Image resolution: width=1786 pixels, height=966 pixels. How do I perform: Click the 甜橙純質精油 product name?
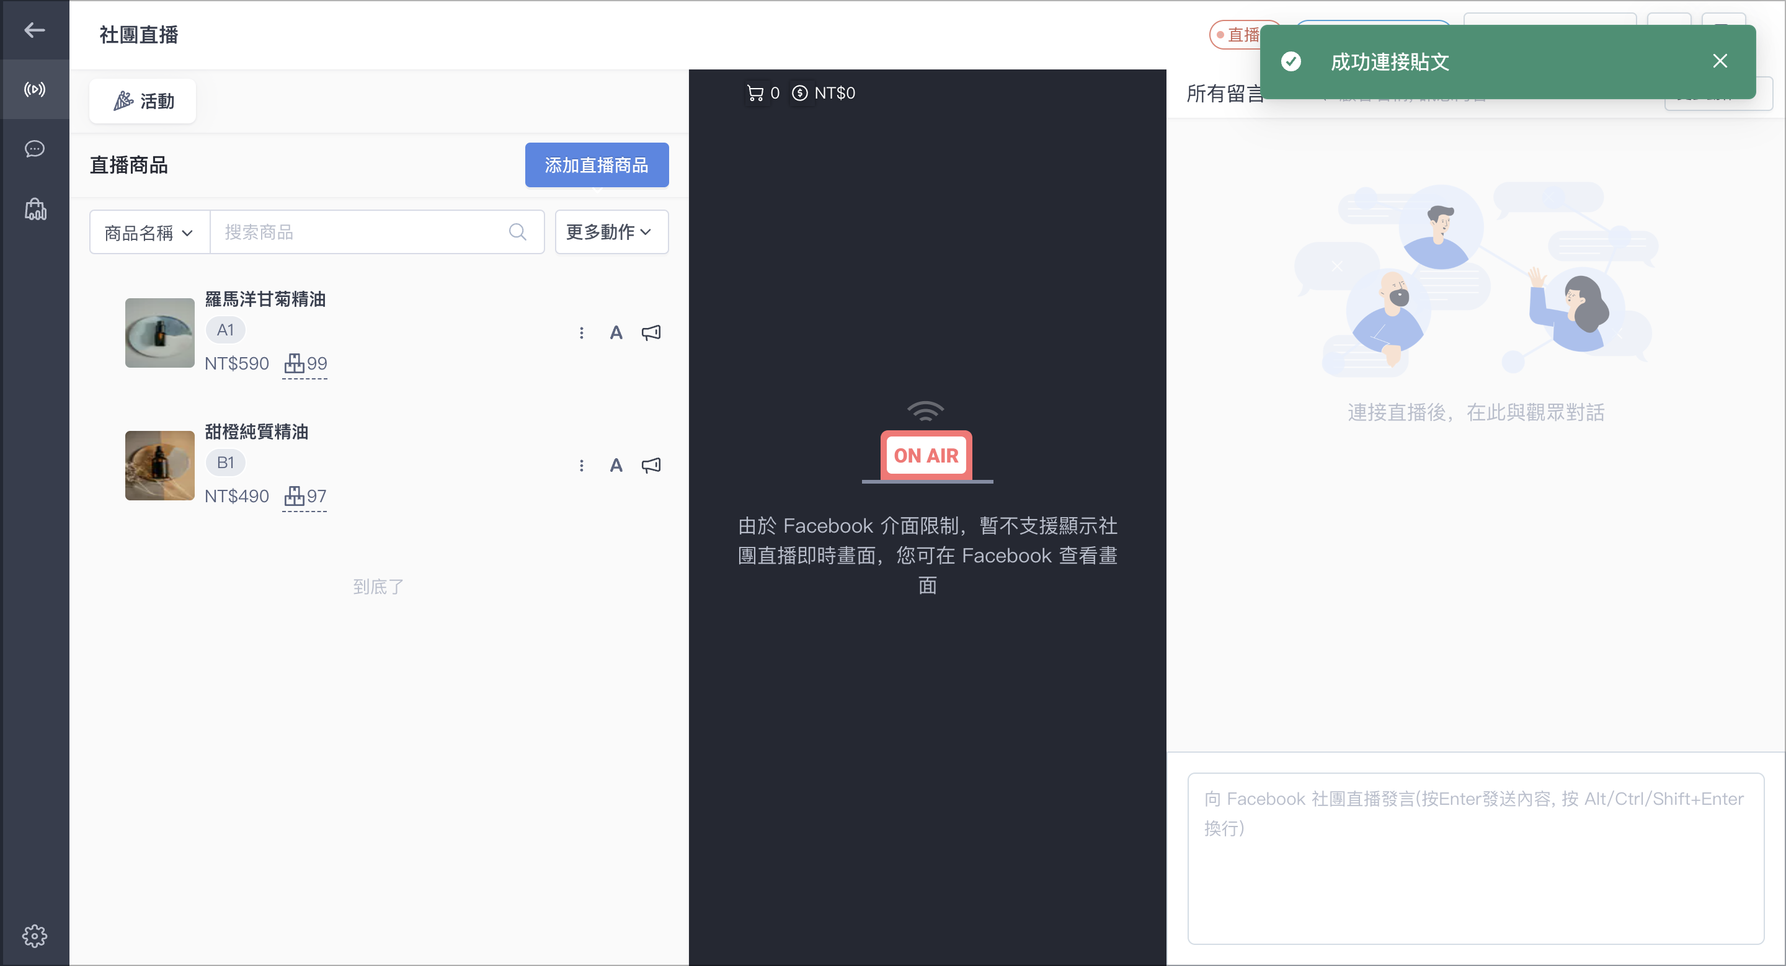pyautogui.click(x=257, y=432)
